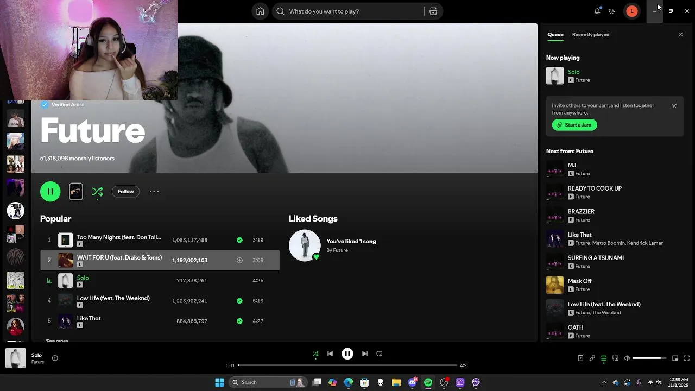
Task: Open the 'You've liked 1 song' link
Action: 351,241
